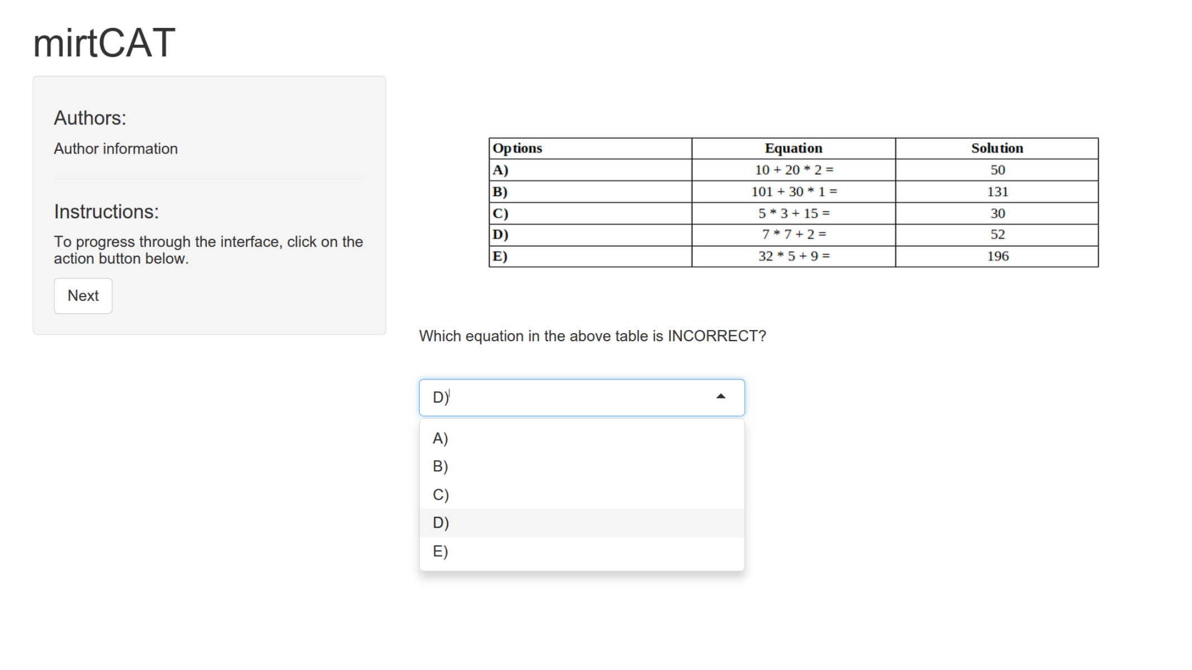Click the Solution column header
This screenshot has height=670, width=1192.
click(997, 149)
